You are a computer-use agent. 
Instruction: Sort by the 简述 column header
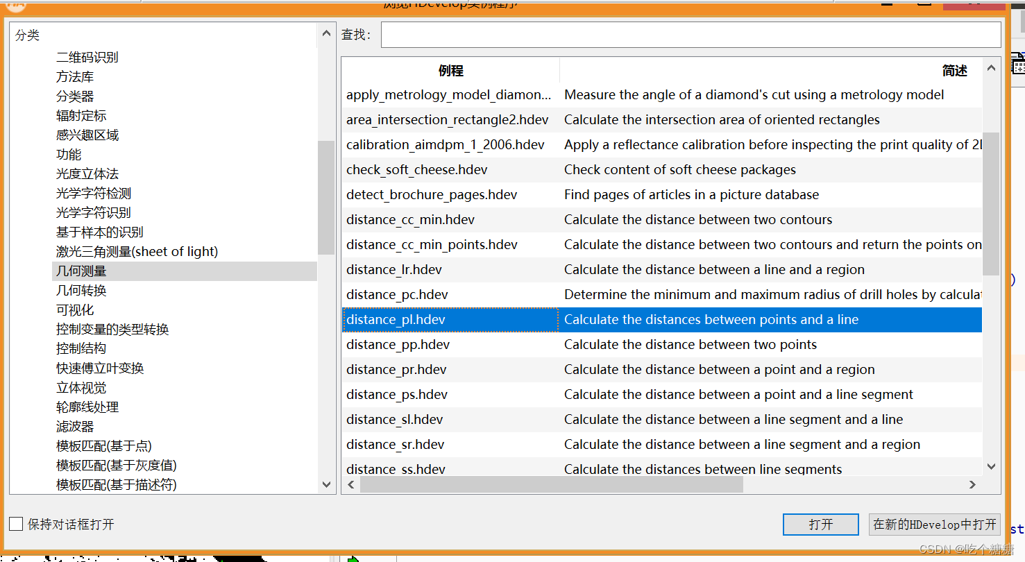[955, 70]
